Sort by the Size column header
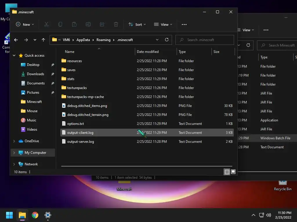 pyautogui.click(x=216, y=52)
